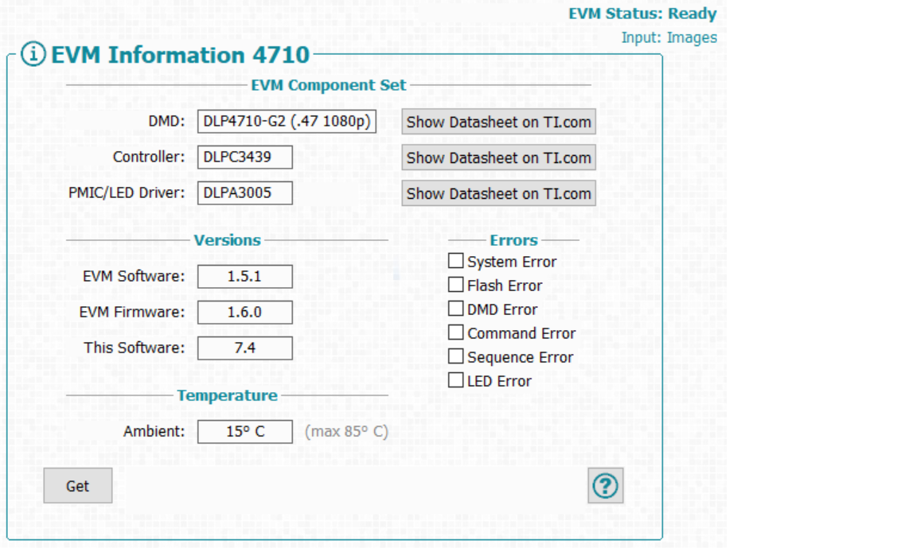
Task: Click the Get button
Action: (x=78, y=485)
